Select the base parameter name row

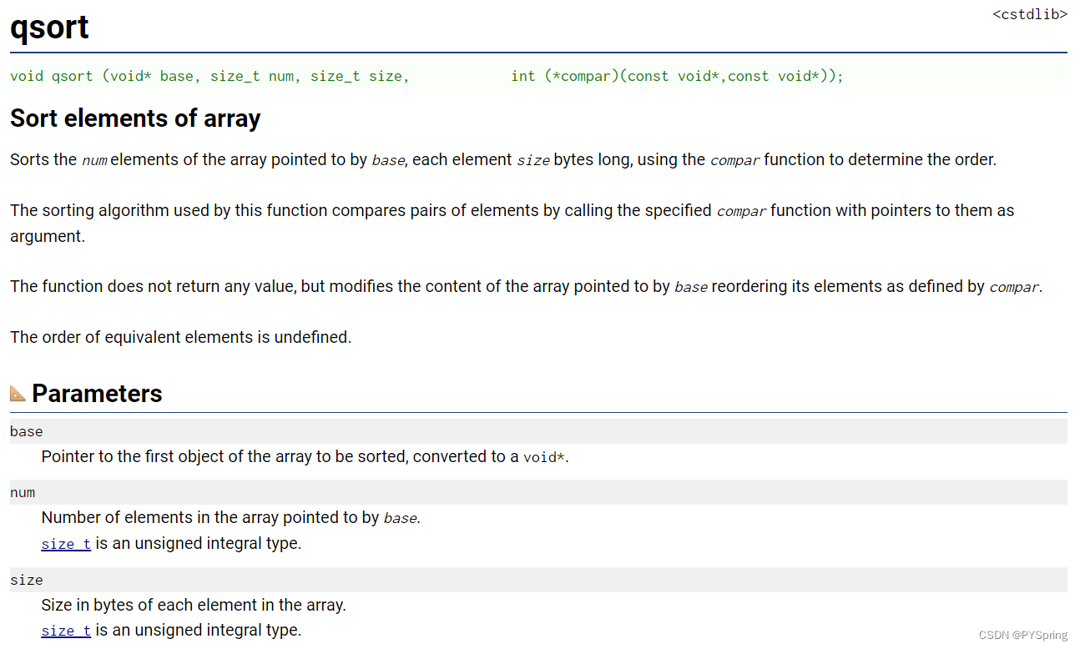pos(538,431)
